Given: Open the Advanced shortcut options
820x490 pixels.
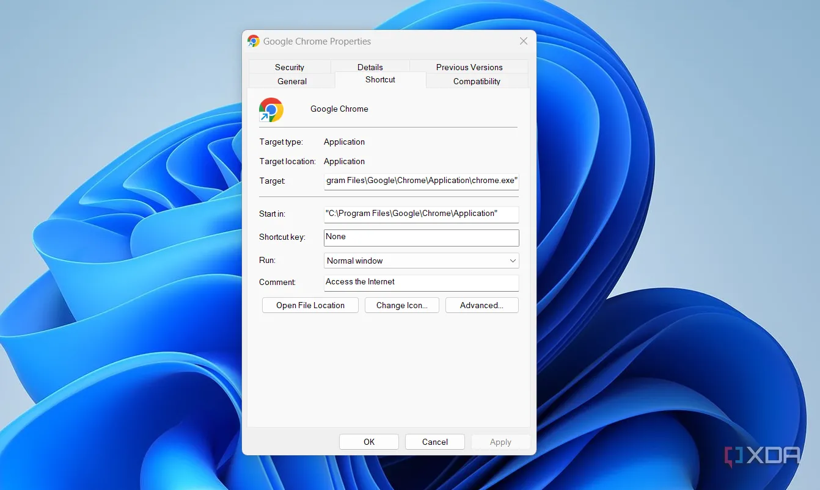Looking at the screenshot, I should pyautogui.click(x=482, y=305).
